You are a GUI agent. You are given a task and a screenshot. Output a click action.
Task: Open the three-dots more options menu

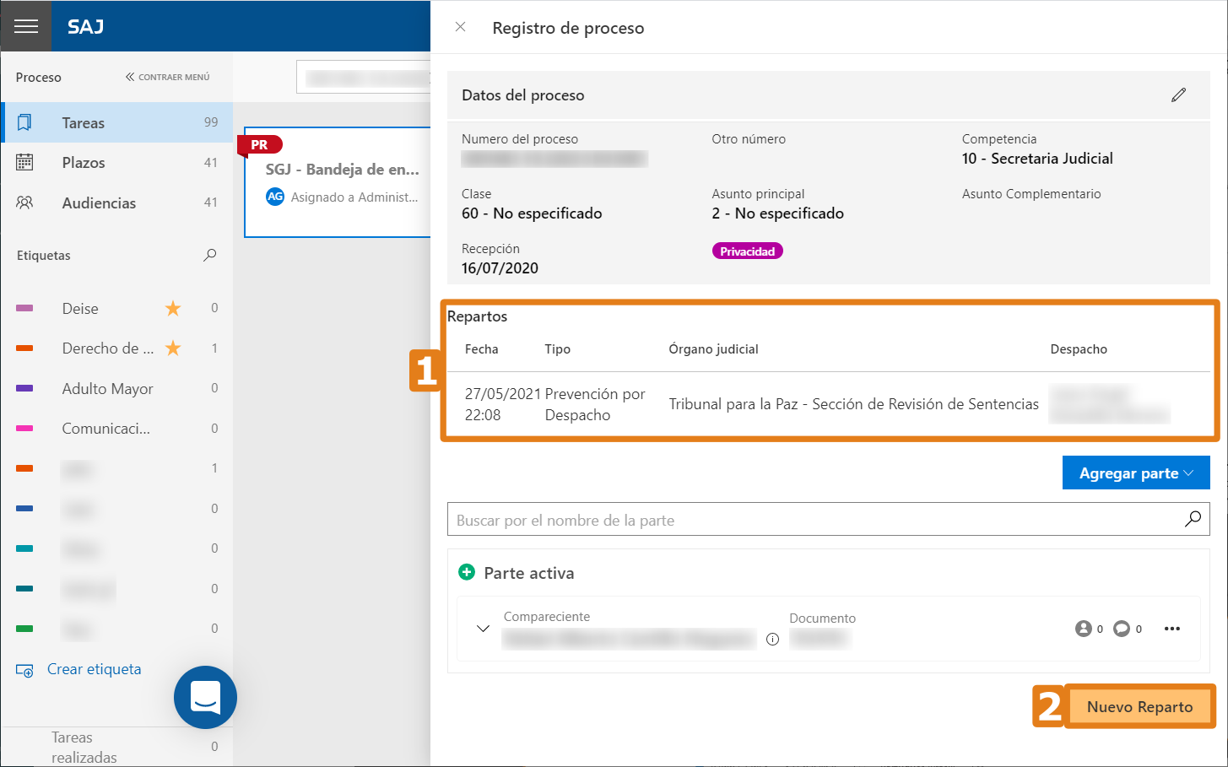click(1172, 629)
